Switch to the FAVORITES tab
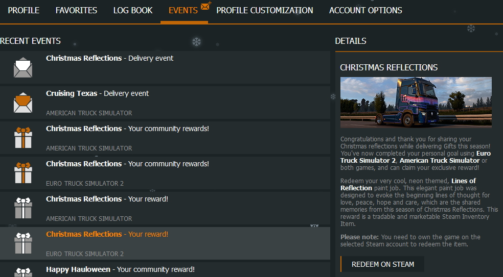The width and height of the screenshot is (503, 277). click(x=76, y=10)
